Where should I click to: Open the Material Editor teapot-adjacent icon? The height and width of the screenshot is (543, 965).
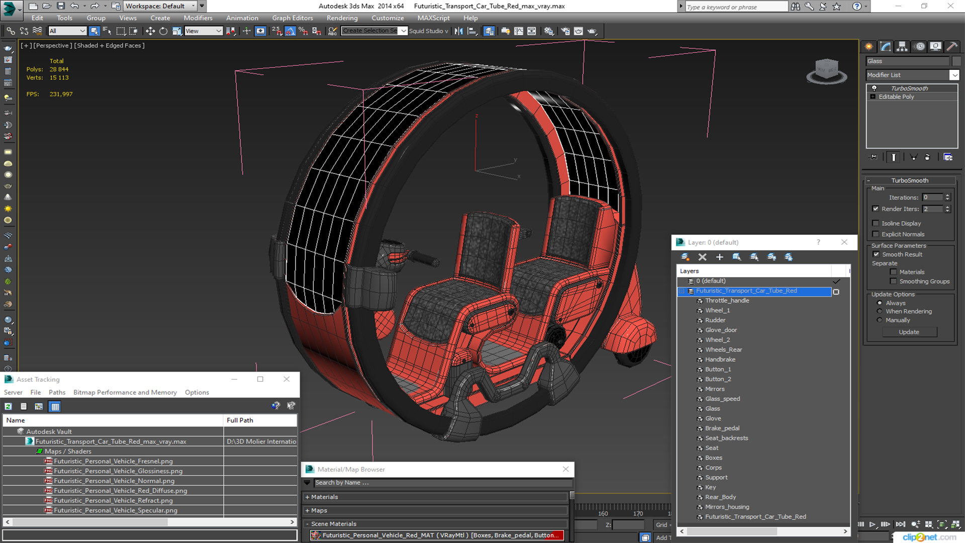point(548,31)
